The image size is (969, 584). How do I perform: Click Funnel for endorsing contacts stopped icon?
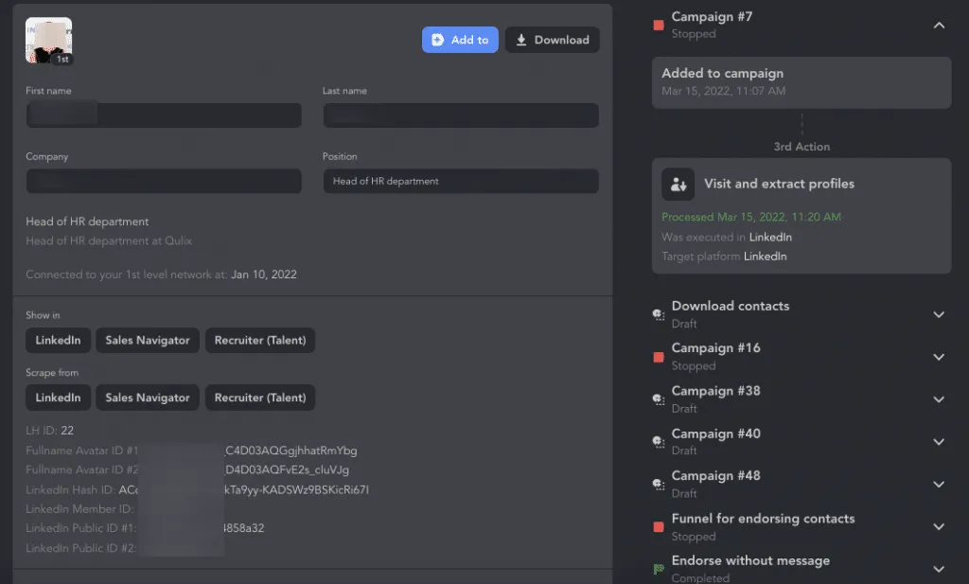click(659, 526)
